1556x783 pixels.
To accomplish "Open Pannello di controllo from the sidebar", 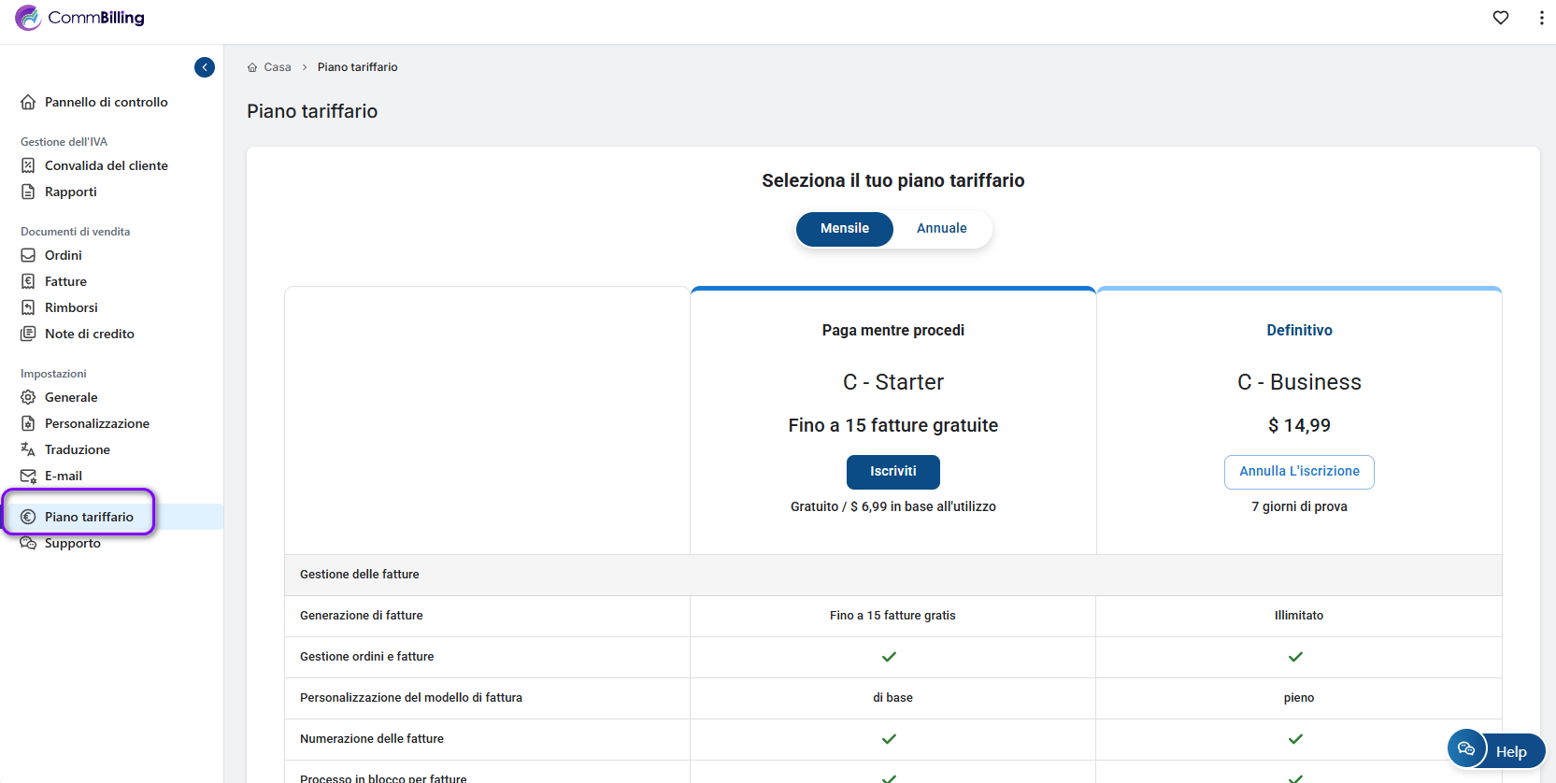I will [106, 102].
